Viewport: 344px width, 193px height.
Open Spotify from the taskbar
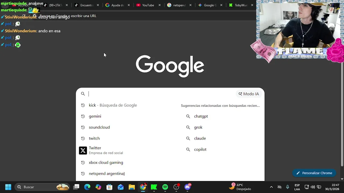165,187
